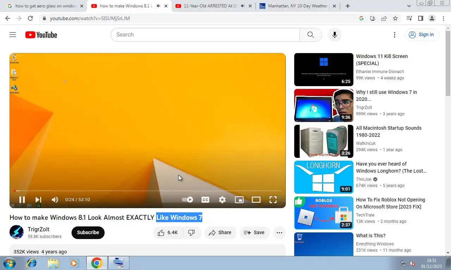The height and width of the screenshot is (270, 451).
Task: Save video to playlist
Action: pos(254,233)
